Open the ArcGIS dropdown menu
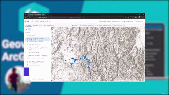 pyautogui.click(x=27, y=21)
